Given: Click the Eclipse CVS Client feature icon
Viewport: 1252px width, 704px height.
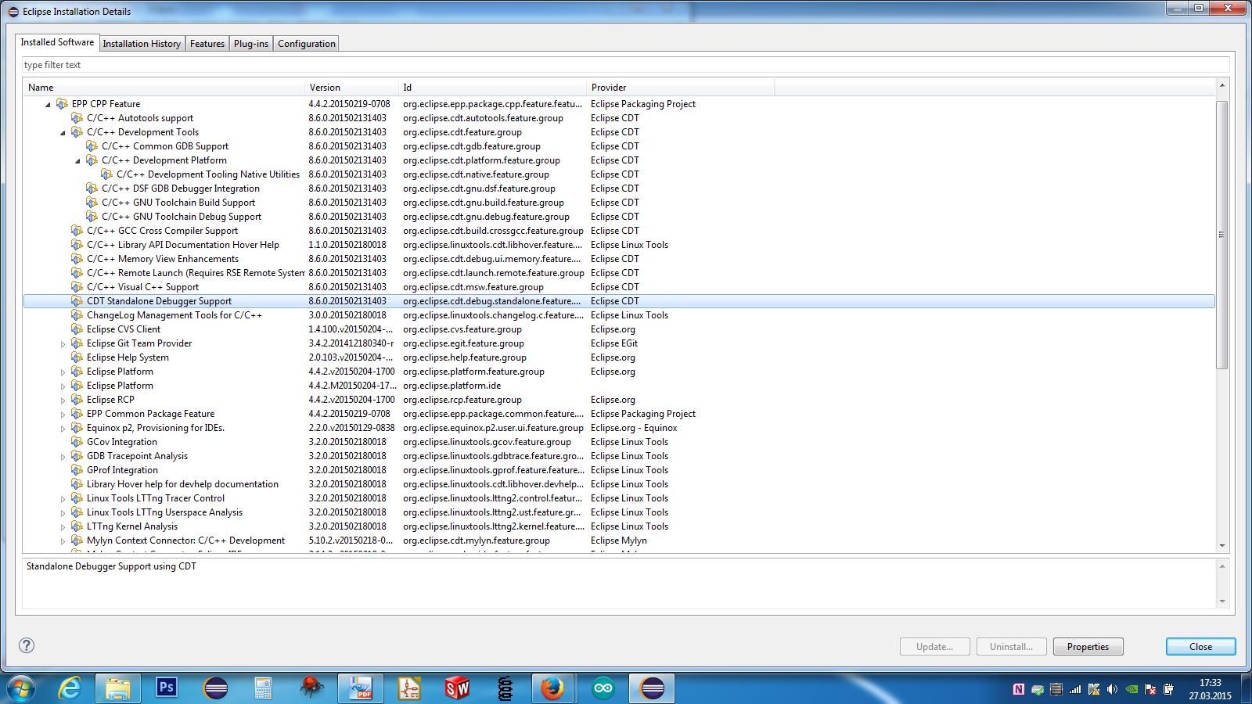Looking at the screenshot, I should coord(77,329).
